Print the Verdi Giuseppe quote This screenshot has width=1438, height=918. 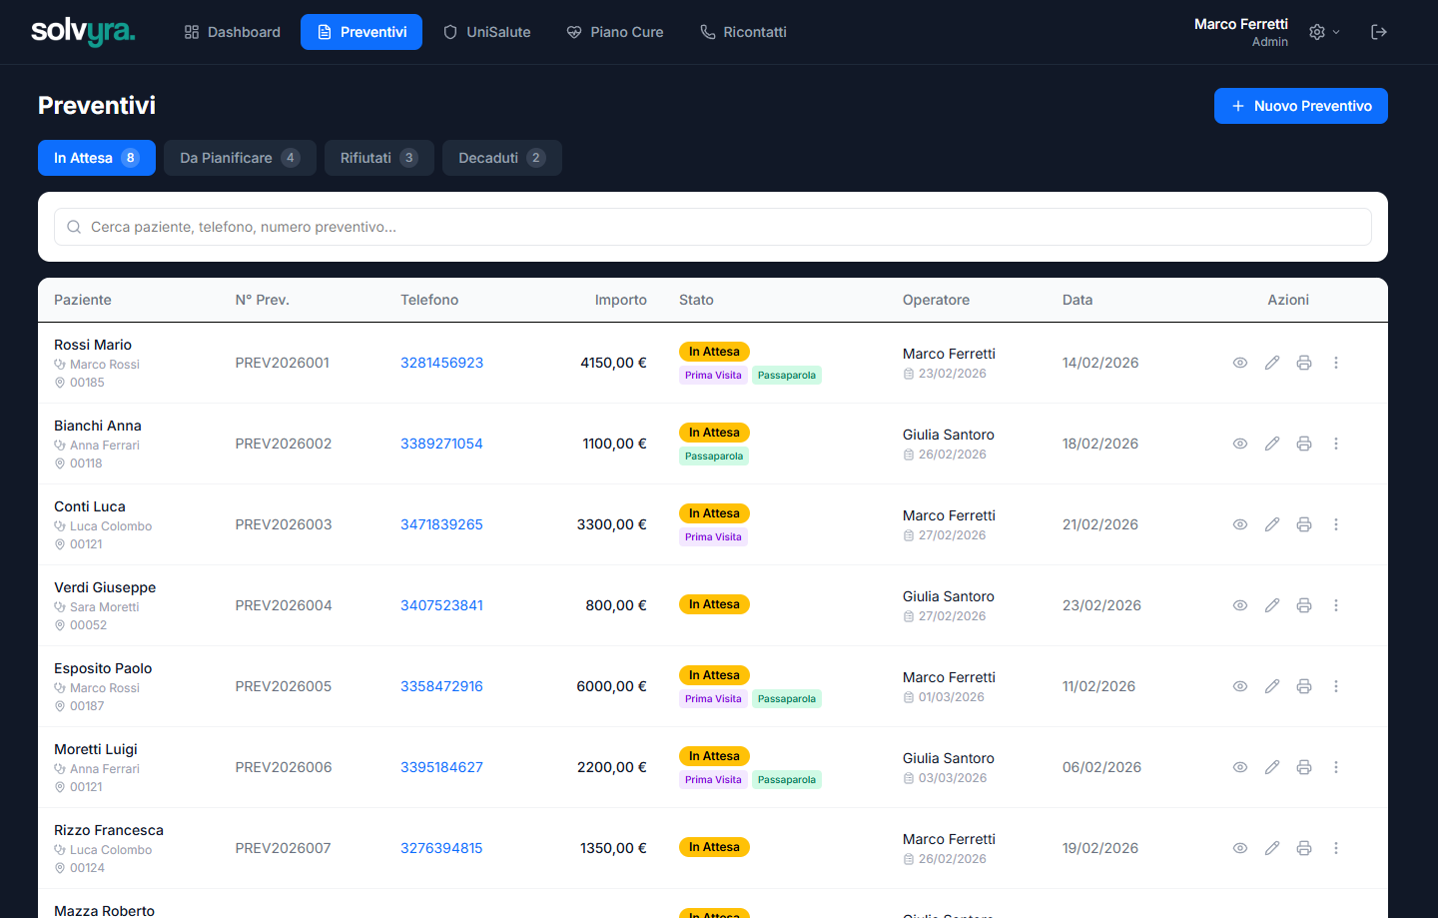1303,605
